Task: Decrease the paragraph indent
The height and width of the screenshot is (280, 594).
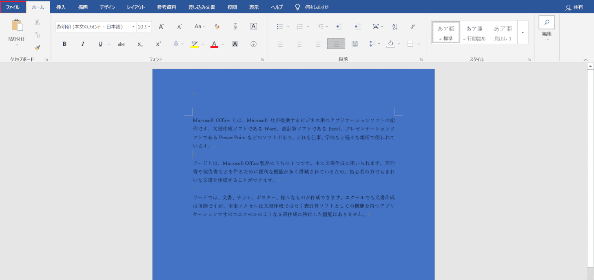Action: (x=339, y=27)
